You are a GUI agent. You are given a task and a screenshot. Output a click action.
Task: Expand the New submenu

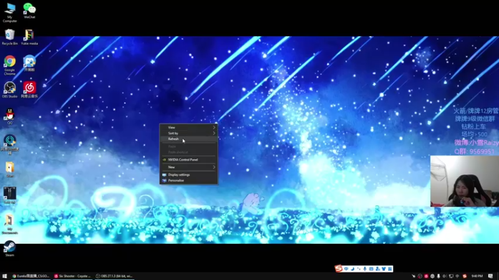pyautogui.click(x=189, y=167)
